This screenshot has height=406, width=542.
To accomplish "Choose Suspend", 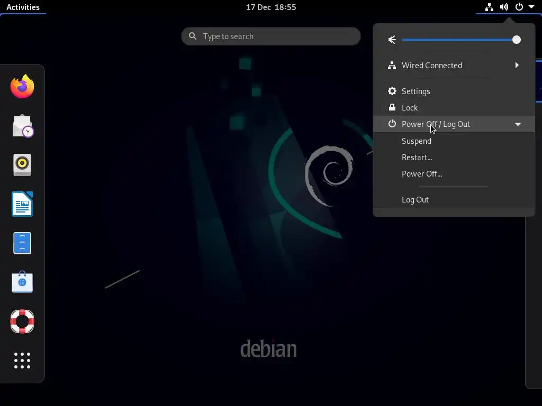I will pyautogui.click(x=454, y=141).
